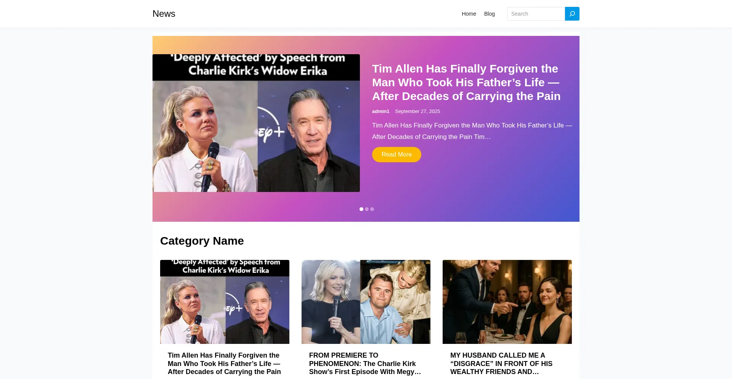
Task: Click the Category Name heading
Action: pos(202,241)
